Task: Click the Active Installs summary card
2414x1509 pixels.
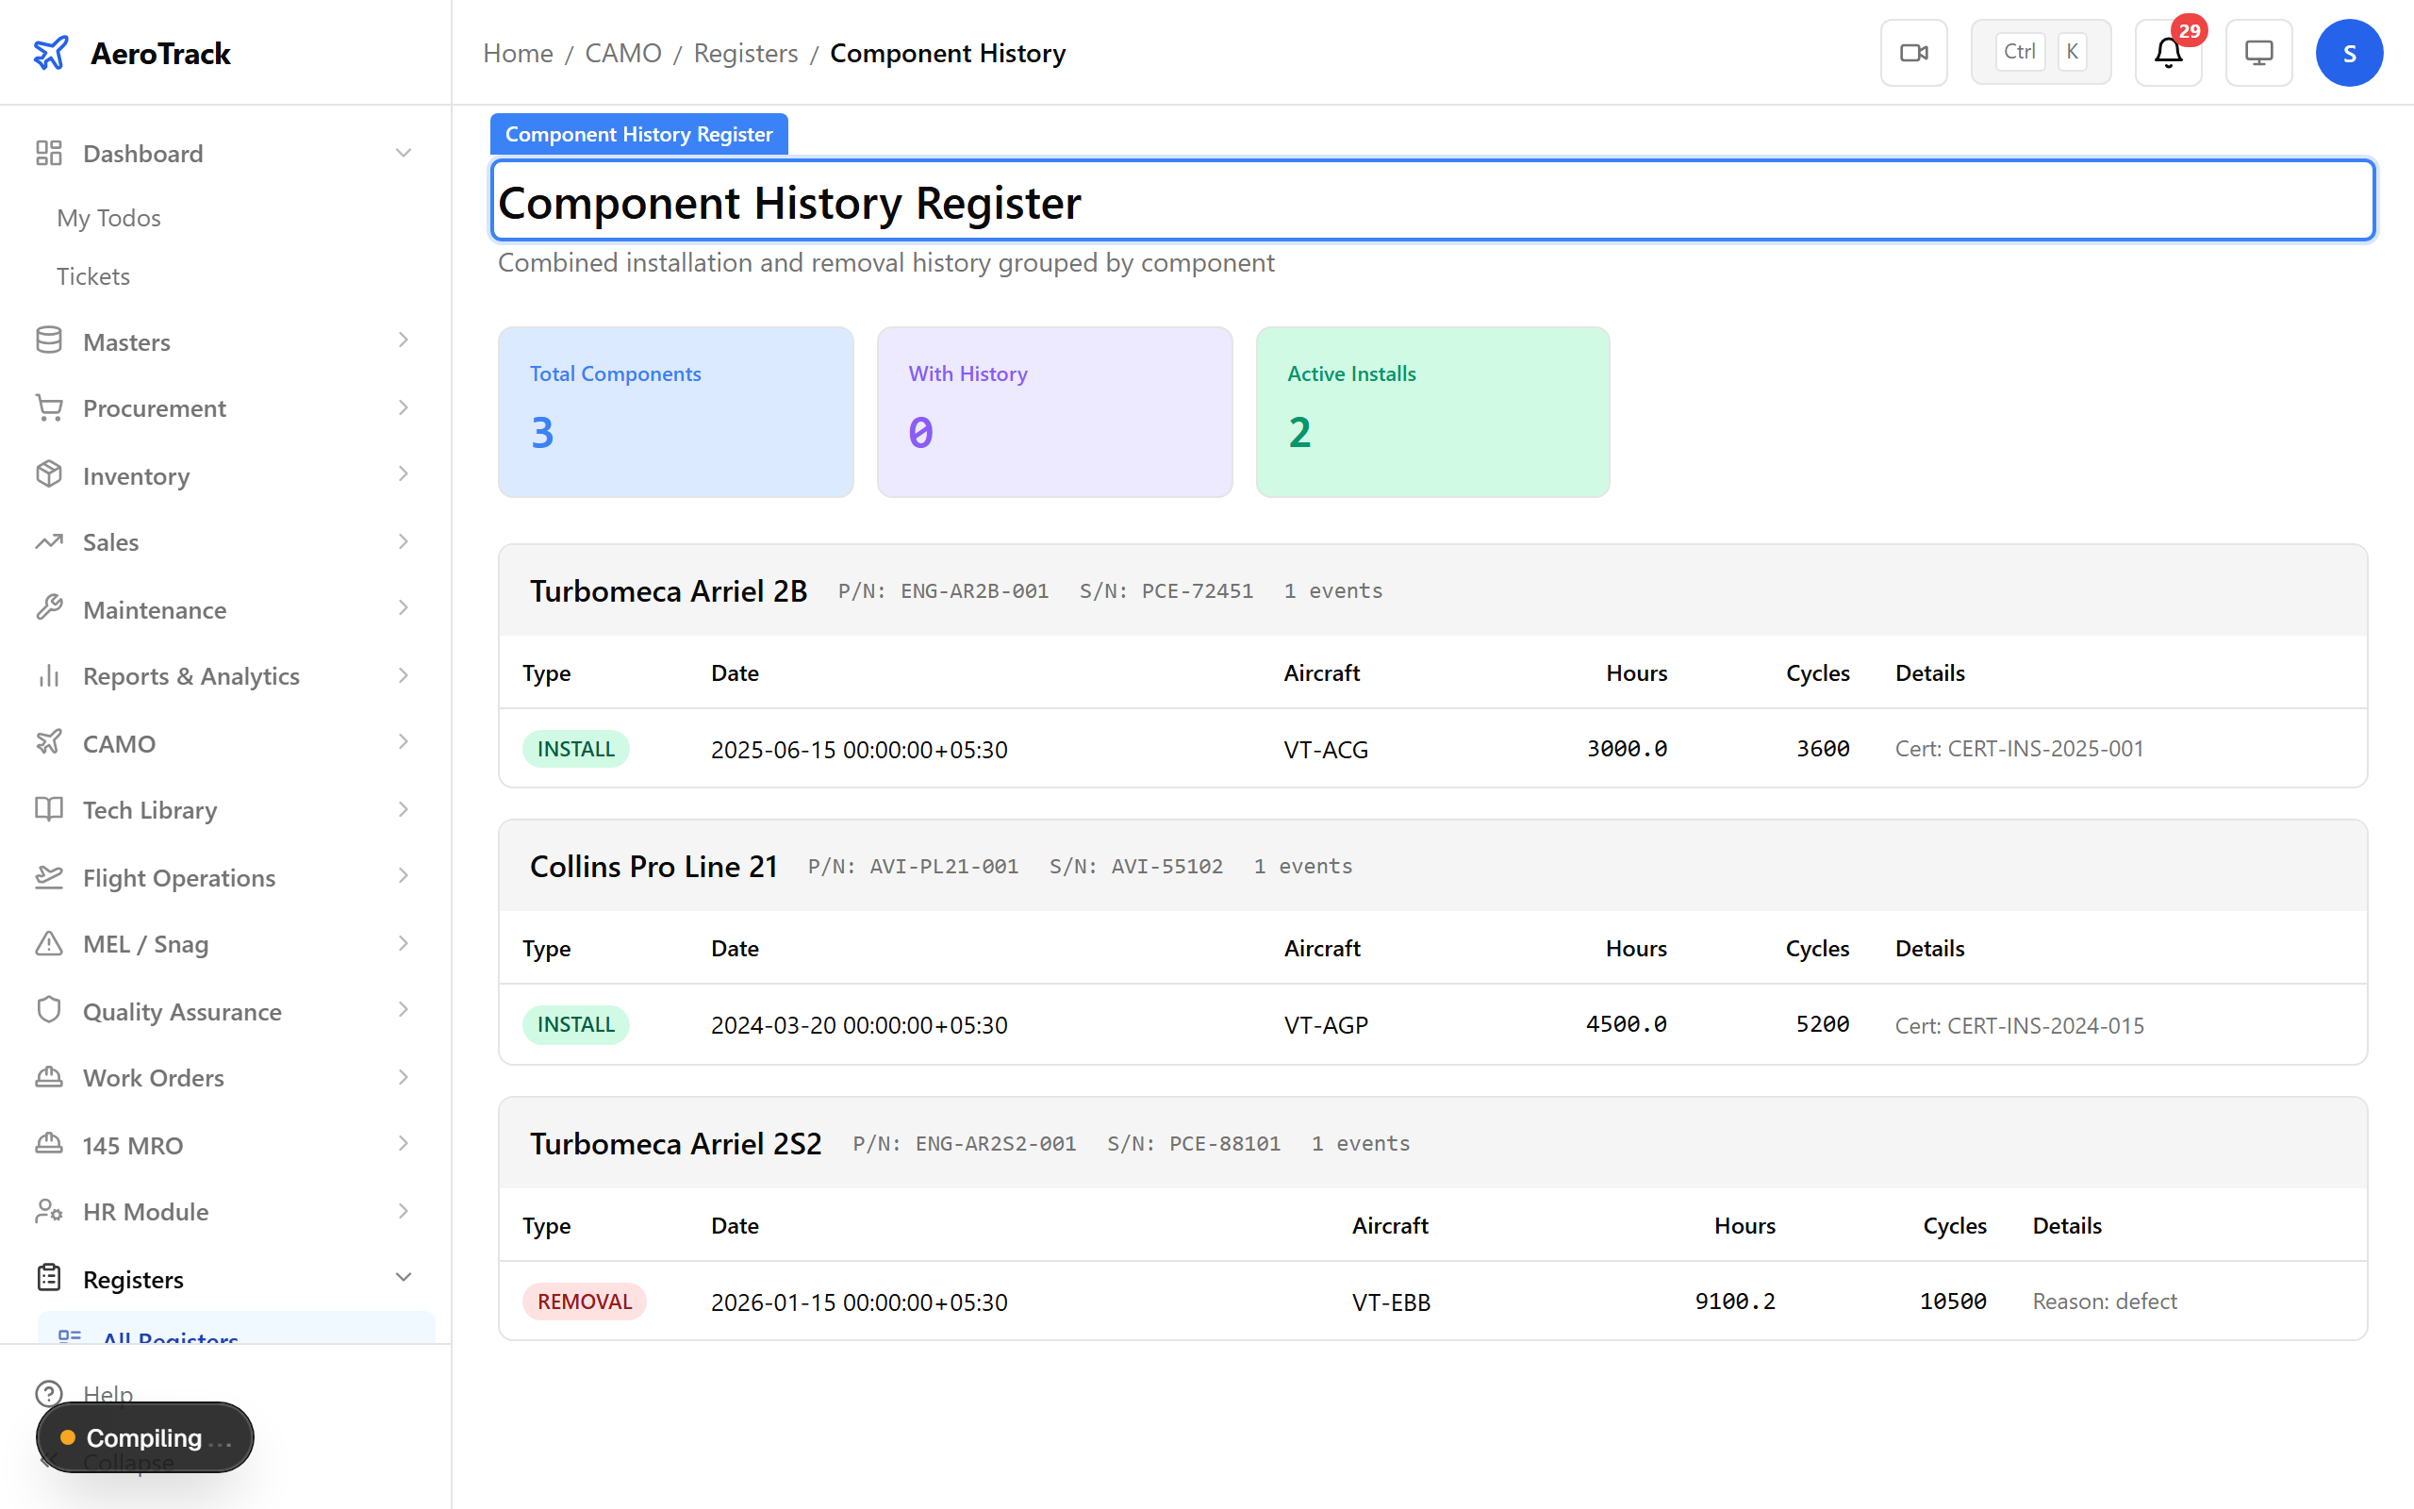Action: tap(1431, 411)
